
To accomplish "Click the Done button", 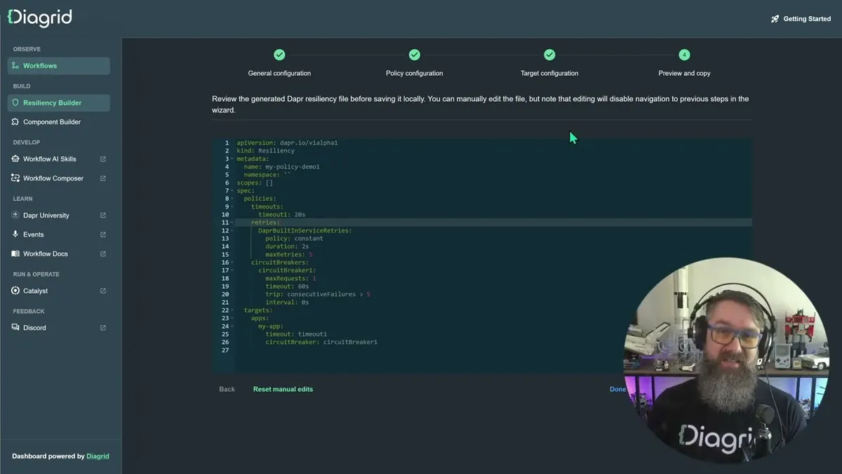I will pos(618,389).
